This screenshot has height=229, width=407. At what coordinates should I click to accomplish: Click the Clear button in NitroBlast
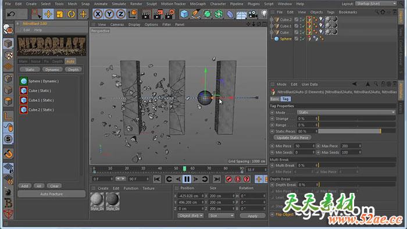pyautogui.click(x=54, y=186)
